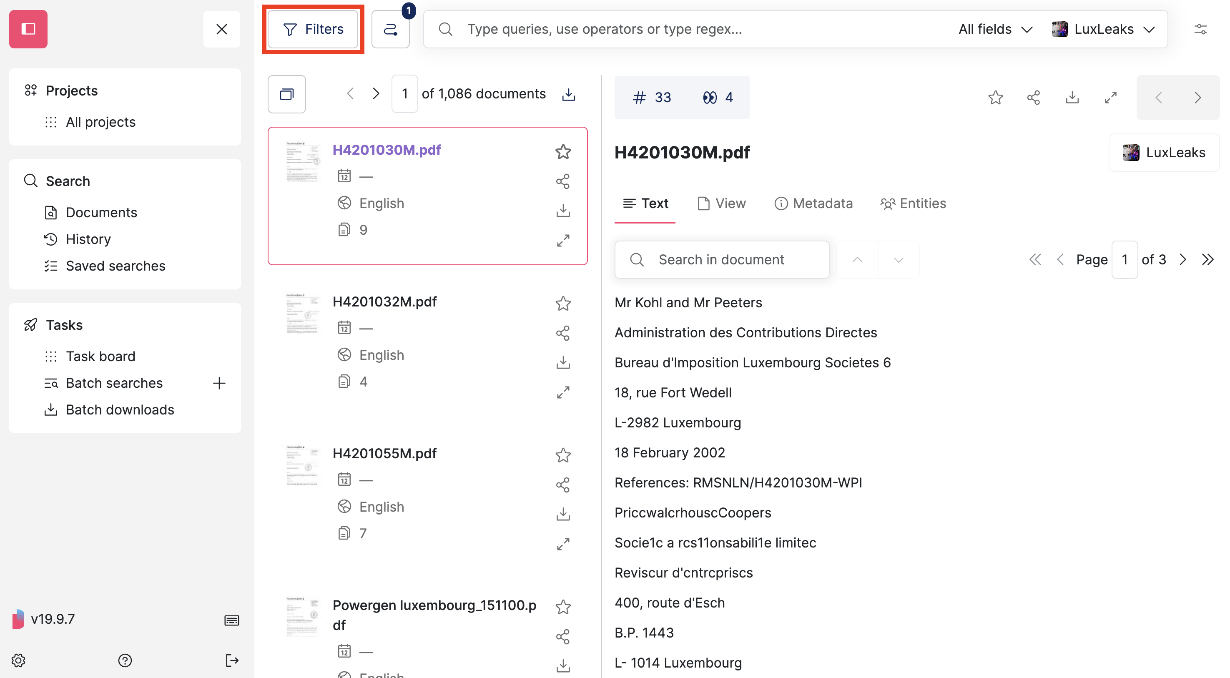Open the H4201055M.pdf thumbnail

[x=302, y=466]
